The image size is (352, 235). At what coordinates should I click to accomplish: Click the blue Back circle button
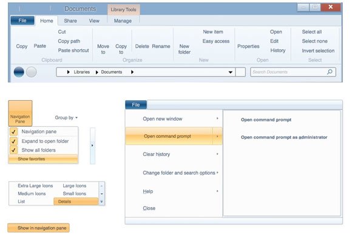19,72
